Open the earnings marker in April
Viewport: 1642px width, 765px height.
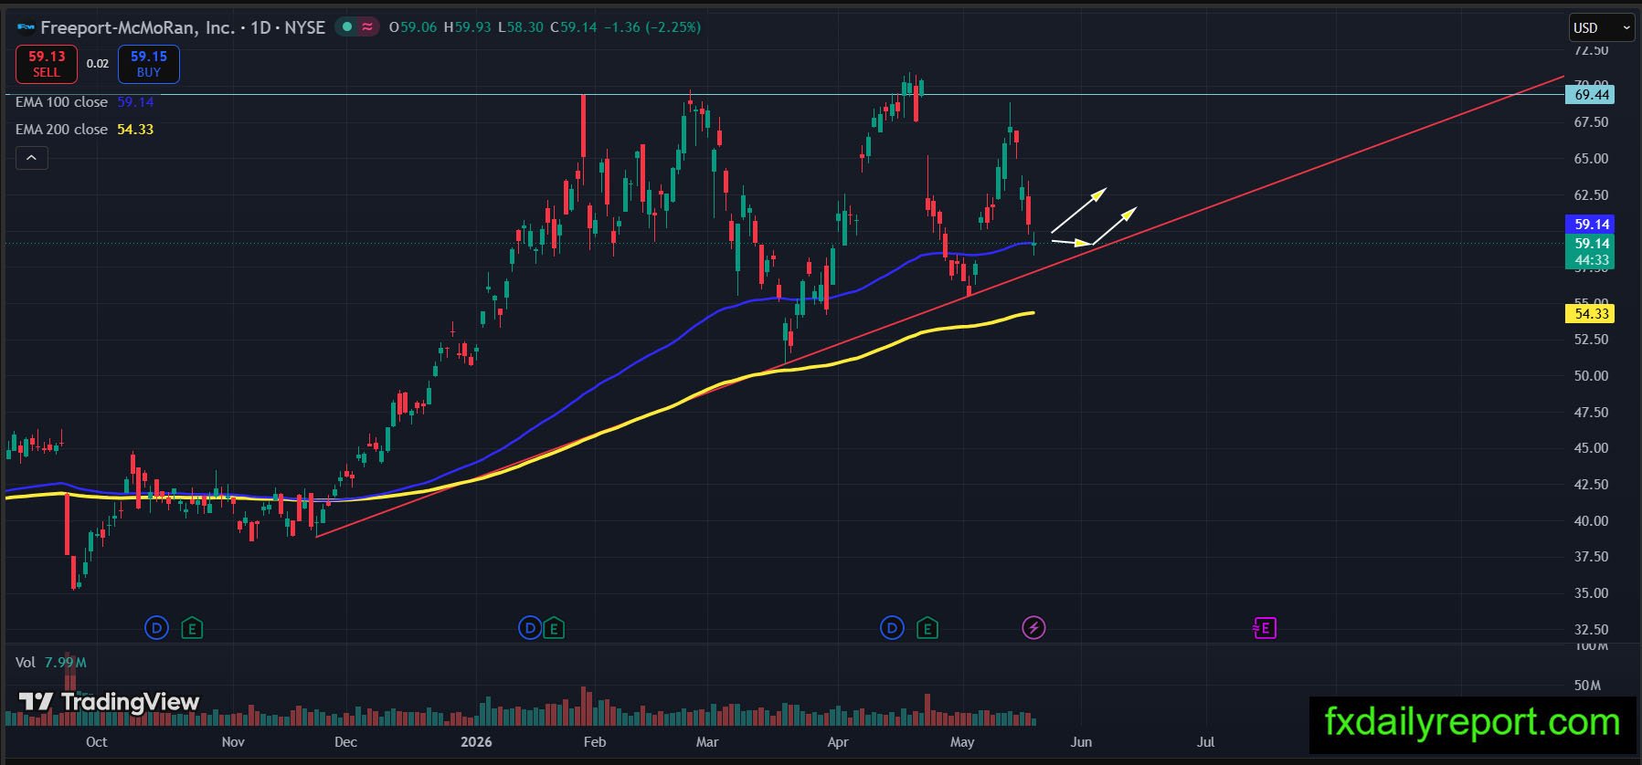click(927, 628)
